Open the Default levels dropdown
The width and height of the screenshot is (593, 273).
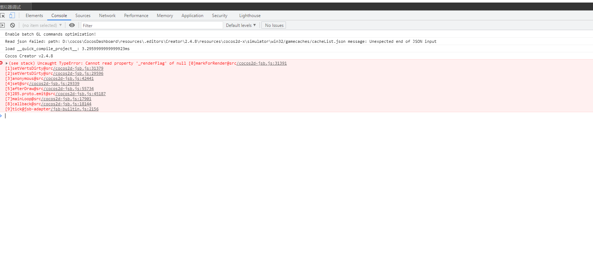click(241, 25)
